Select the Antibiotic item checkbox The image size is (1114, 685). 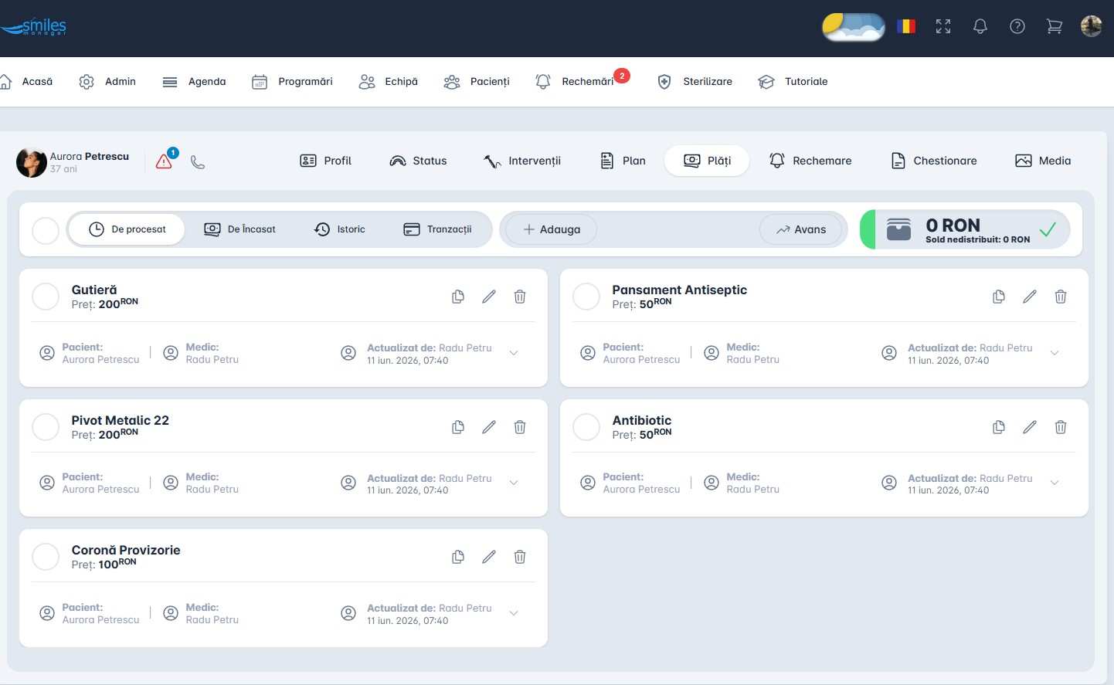[586, 427]
